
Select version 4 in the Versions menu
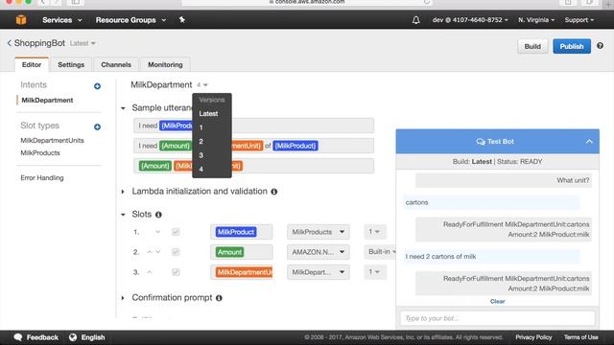click(201, 169)
